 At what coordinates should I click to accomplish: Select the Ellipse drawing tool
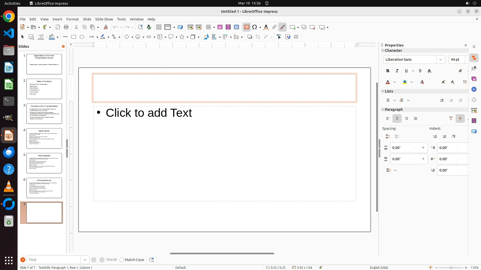(82, 37)
